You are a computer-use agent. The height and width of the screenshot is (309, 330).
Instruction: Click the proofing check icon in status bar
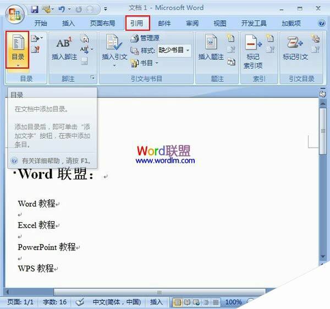(x=80, y=302)
